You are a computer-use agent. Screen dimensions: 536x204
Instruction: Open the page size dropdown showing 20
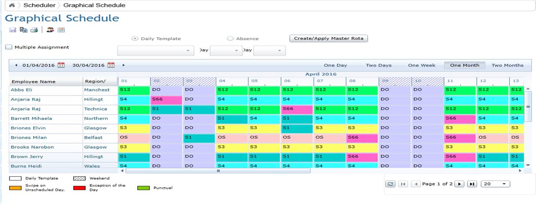[x=495, y=184]
